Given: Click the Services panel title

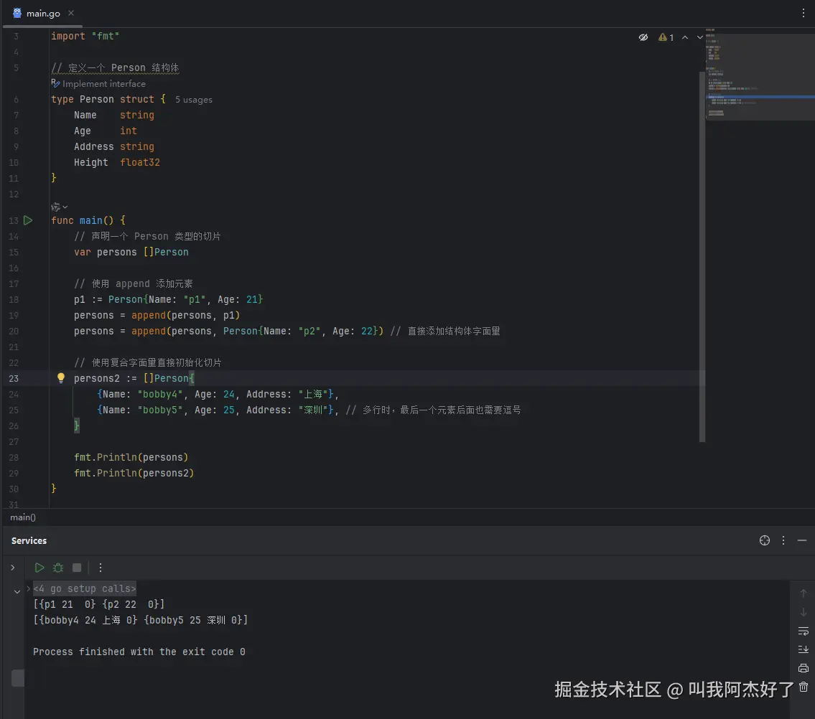Looking at the screenshot, I should click(29, 541).
